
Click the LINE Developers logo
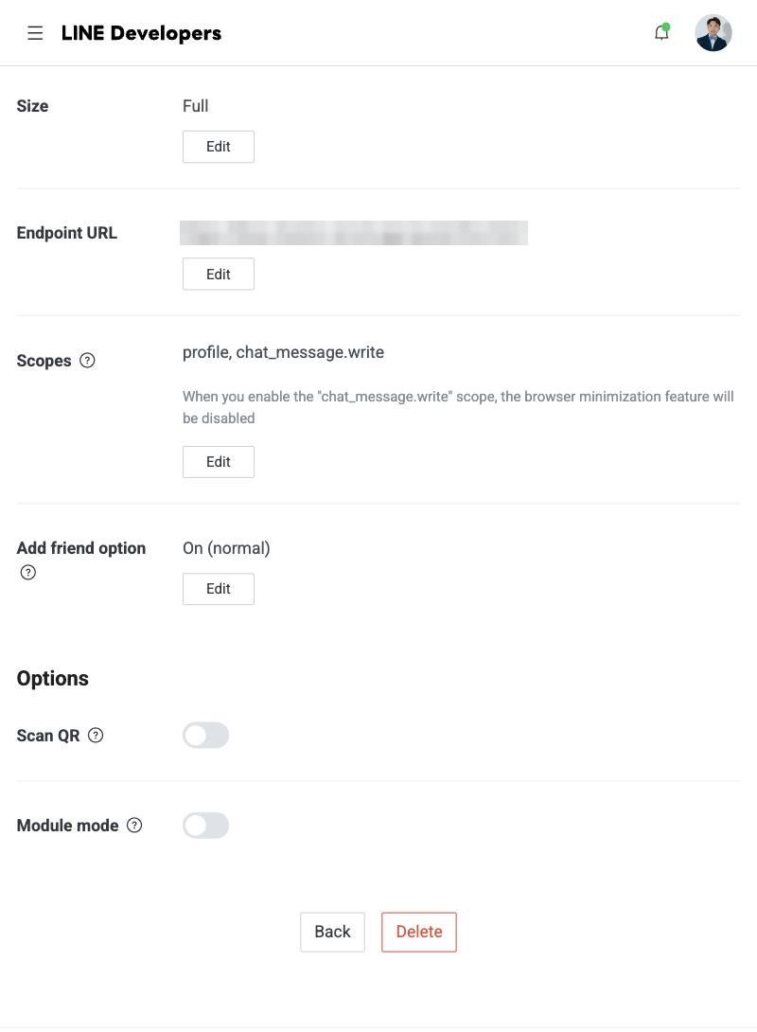click(141, 33)
